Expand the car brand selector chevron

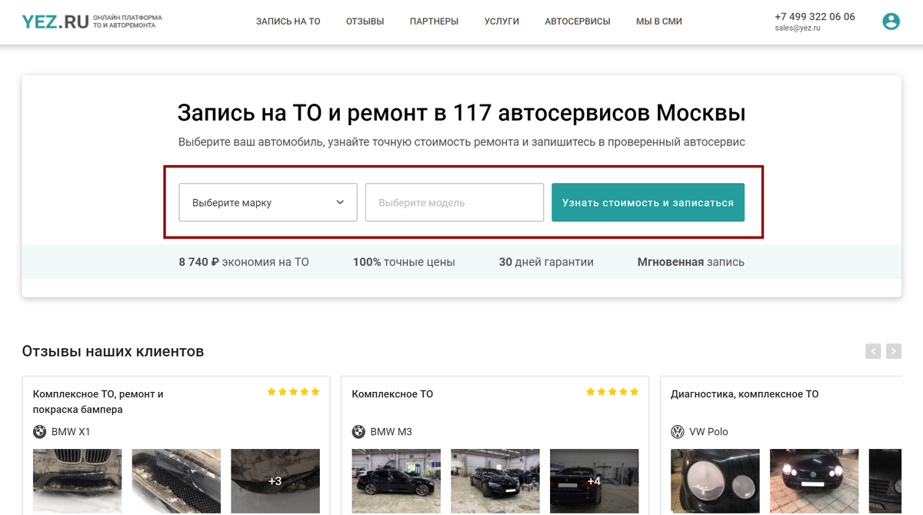pos(339,202)
